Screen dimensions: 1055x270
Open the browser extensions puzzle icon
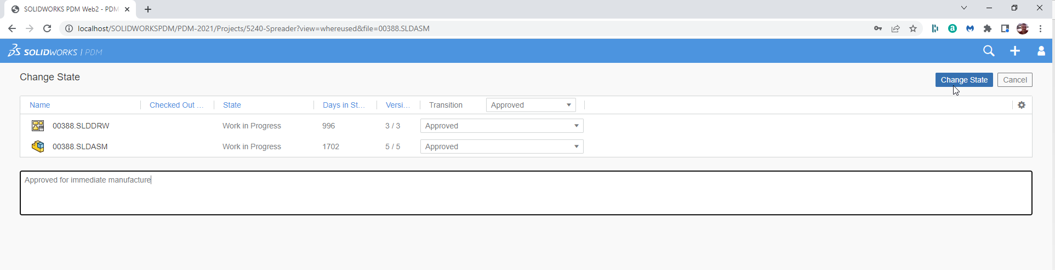tap(988, 28)
